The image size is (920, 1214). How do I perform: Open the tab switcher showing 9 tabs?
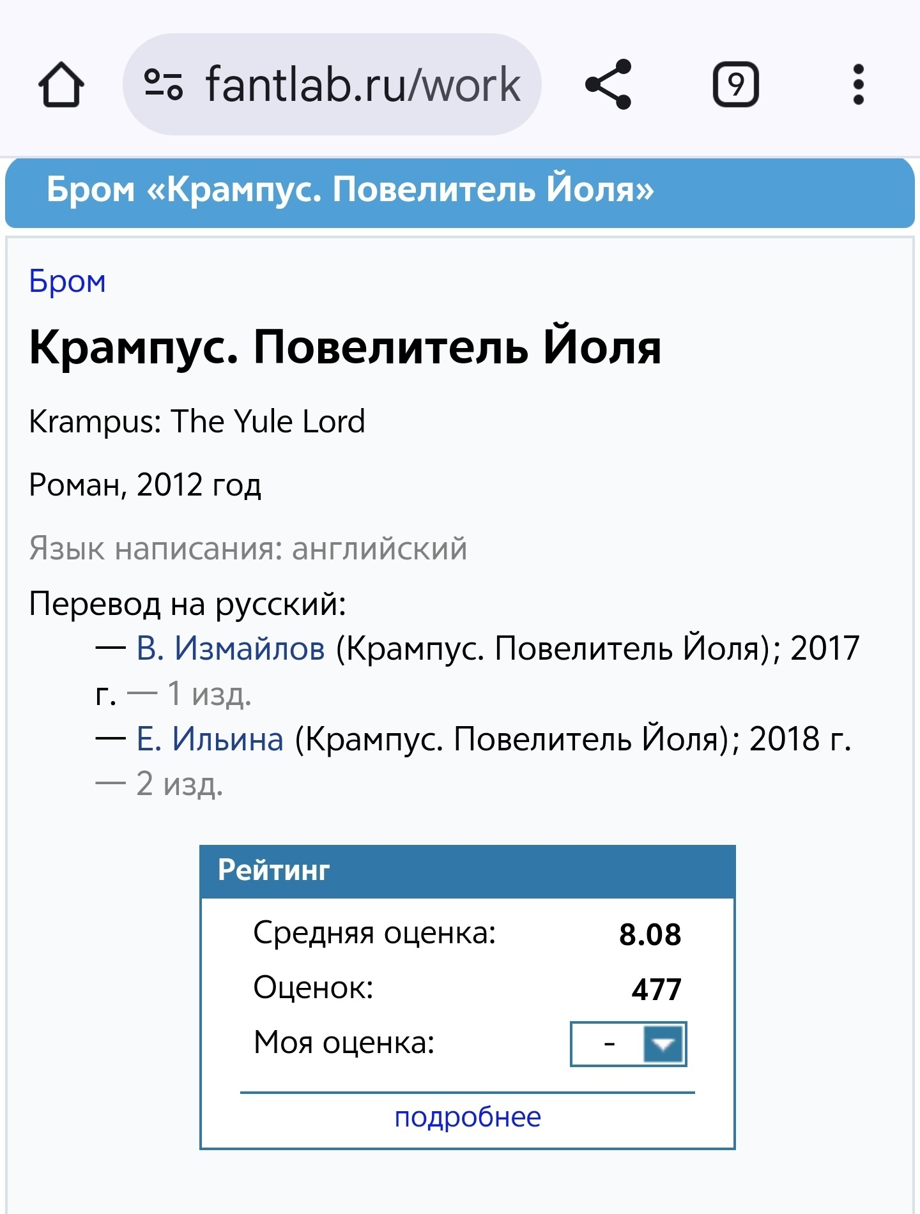735,84
